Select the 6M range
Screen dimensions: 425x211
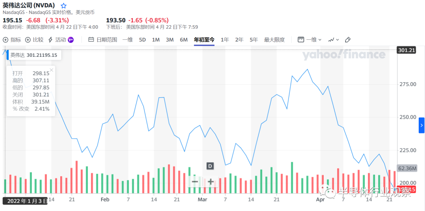tap(184, 40)
